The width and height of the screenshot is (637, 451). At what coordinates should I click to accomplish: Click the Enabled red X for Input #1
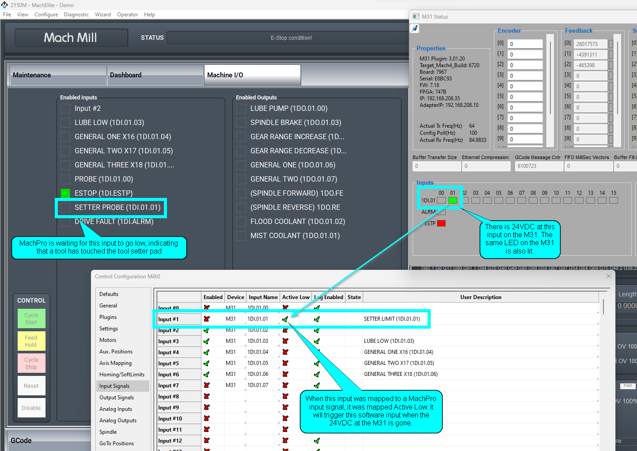pyautogui.click(x=207, y=318)
